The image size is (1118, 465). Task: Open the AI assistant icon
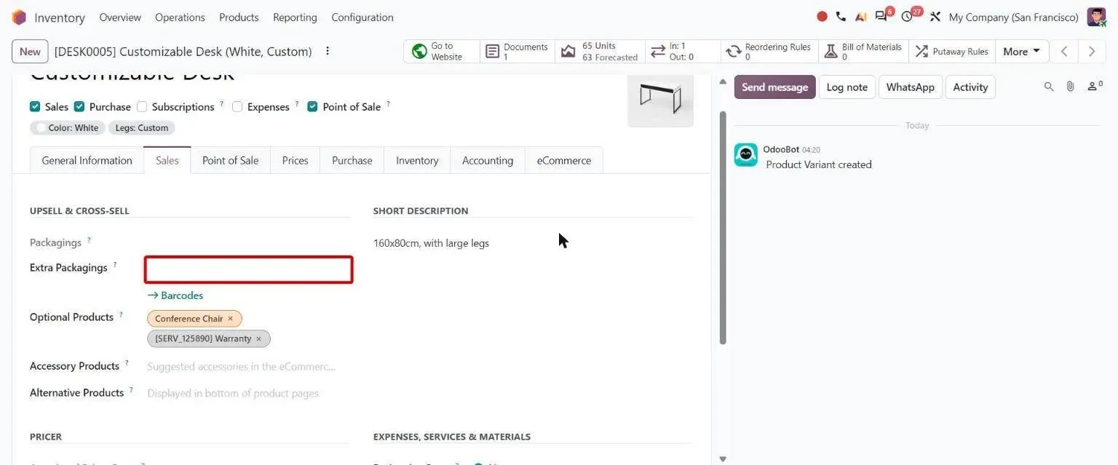(860, 17)
